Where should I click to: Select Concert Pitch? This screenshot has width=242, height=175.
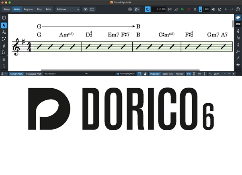tap(16, 74)
